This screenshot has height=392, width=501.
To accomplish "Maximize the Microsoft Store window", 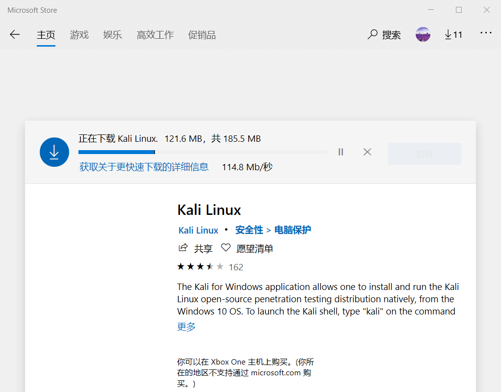I will (x=459, y=10).
